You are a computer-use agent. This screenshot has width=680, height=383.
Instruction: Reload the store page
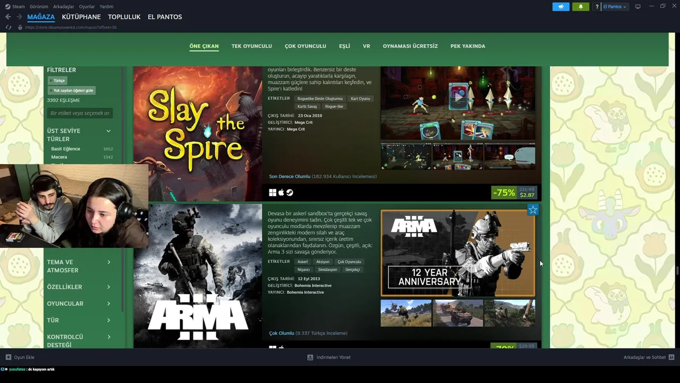coord(8,27)
